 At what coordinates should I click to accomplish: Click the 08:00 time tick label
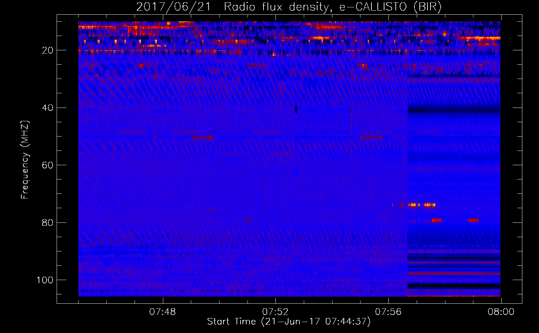pyautogui.click(x=501, y=312)
